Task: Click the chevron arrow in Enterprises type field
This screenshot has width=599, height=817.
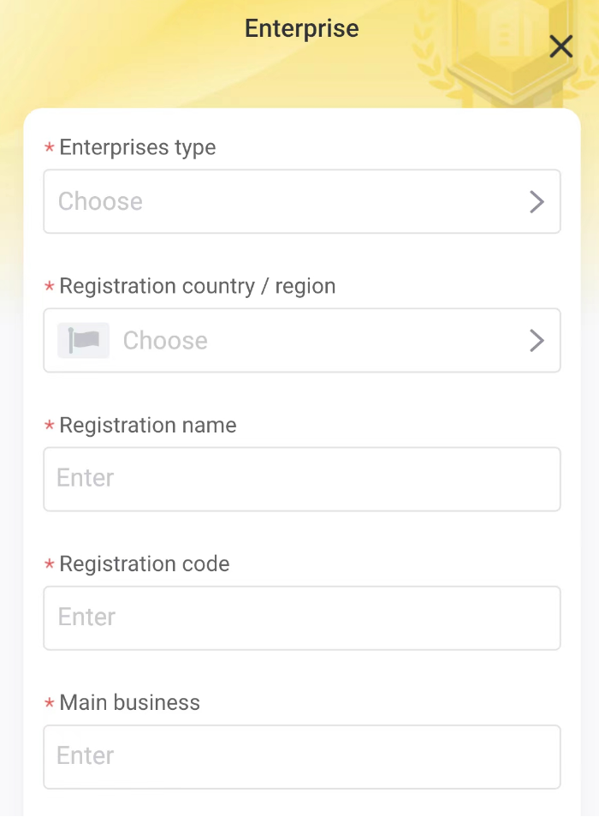Action: point(537,201)
